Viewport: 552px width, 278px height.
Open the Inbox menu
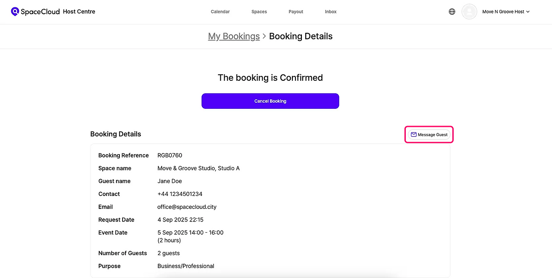click(331, 12)
